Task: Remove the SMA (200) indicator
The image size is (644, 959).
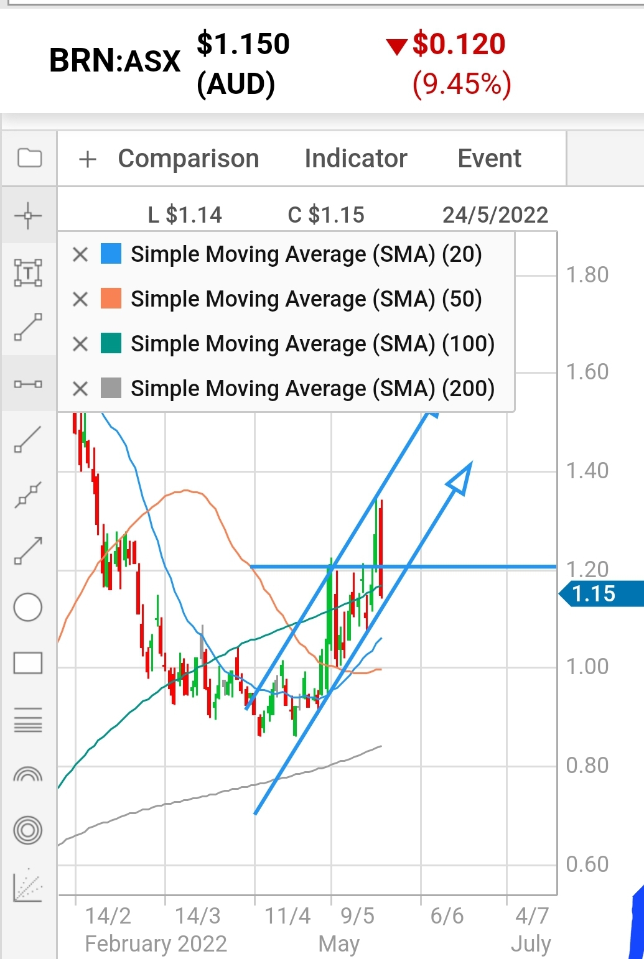Action: 80,389
